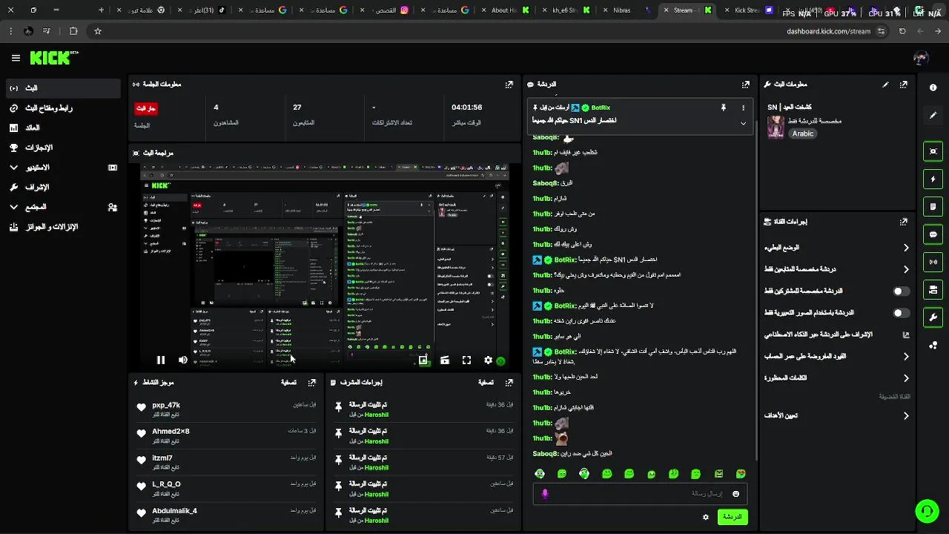Open تصفية filter in موجز النشاط panel
Viewport: 949px width, 534px height.
click(x=288, y=383)
